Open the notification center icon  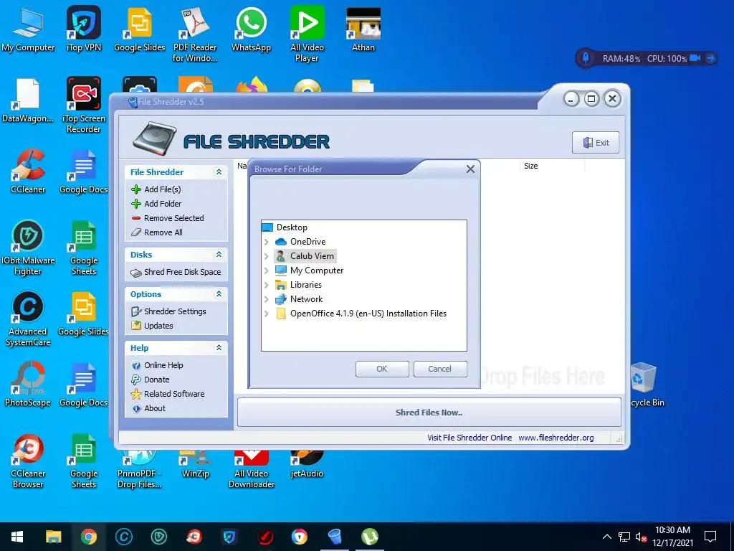[710, 537]
